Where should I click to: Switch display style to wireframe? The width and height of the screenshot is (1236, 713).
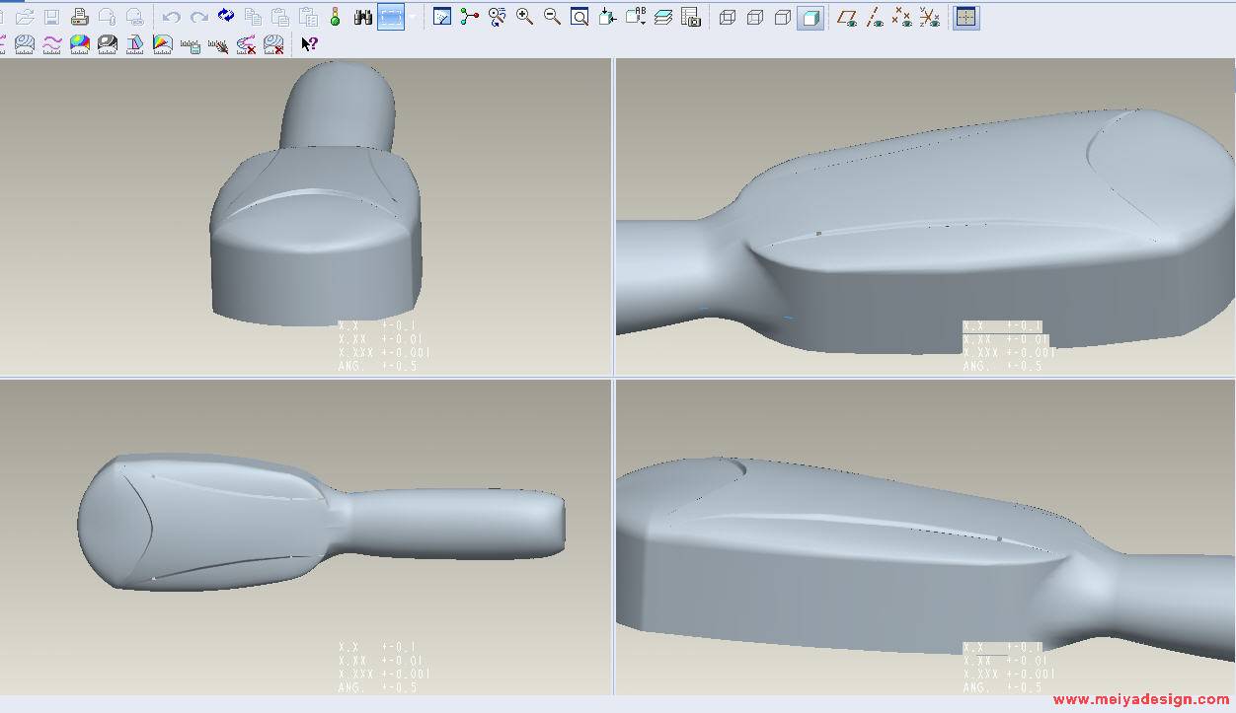coord(728,17)
